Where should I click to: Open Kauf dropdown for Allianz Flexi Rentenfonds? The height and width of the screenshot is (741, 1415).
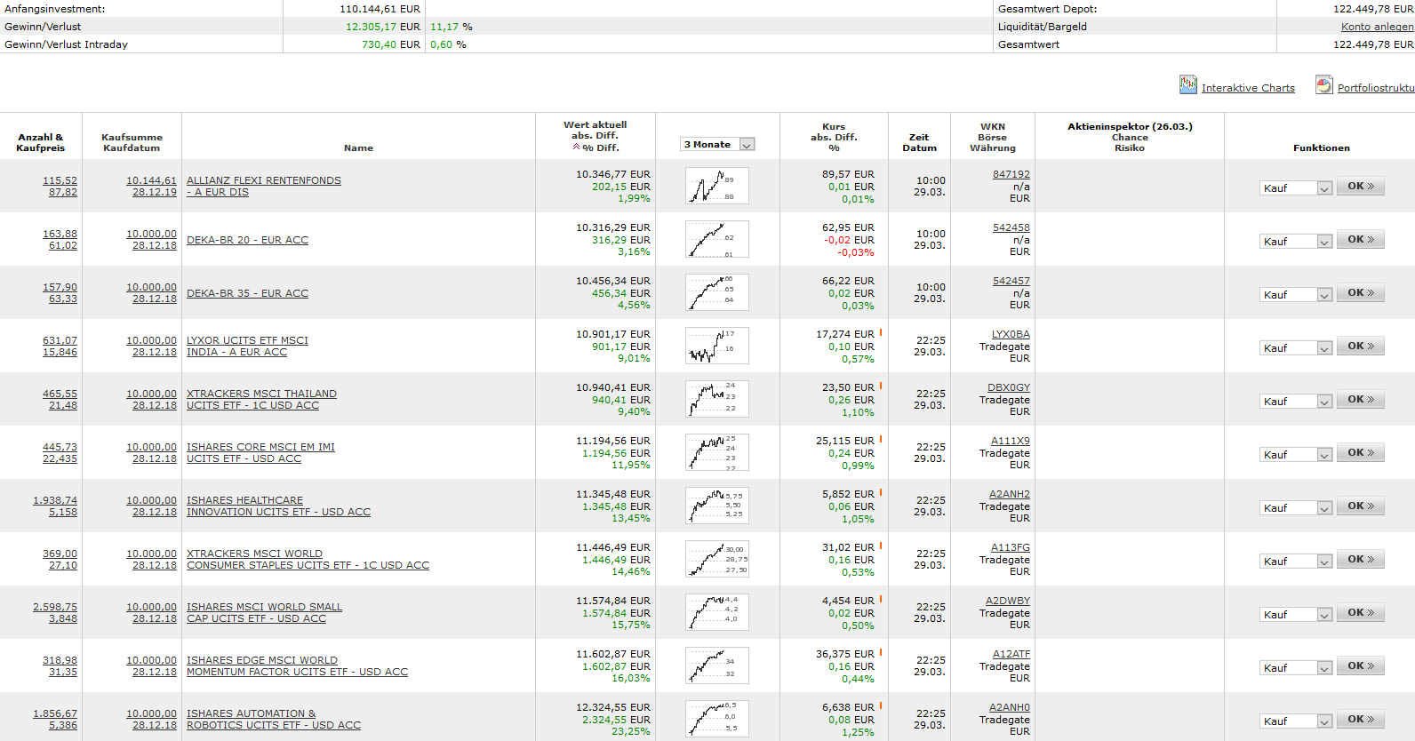1296,187
